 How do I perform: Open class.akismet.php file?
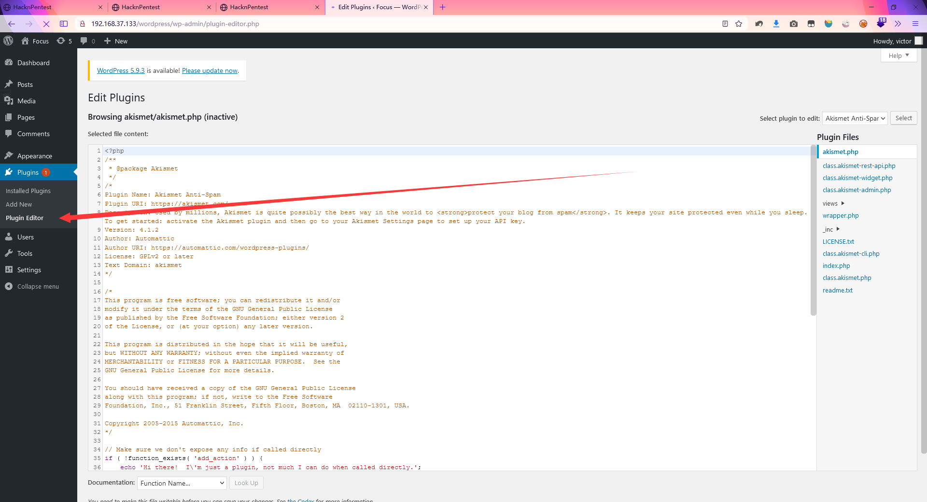tap(847, 278)
